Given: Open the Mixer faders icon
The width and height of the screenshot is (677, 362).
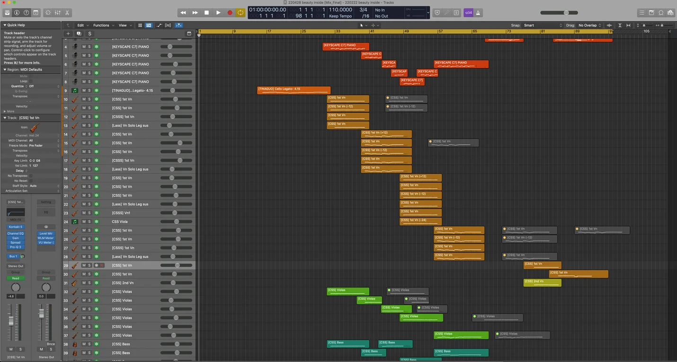Looking at the screenshot, I should pyautogui.click(x=57, y=12).
